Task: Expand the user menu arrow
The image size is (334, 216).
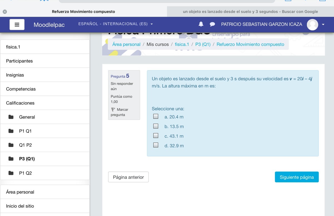Action: click(x=323, y=24)
